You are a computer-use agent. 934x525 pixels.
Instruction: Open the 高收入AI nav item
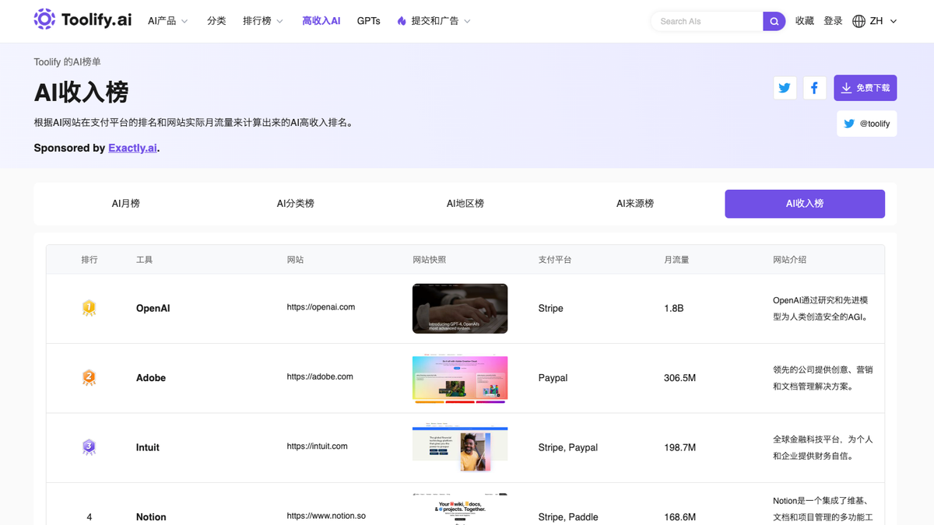(321, 21)
